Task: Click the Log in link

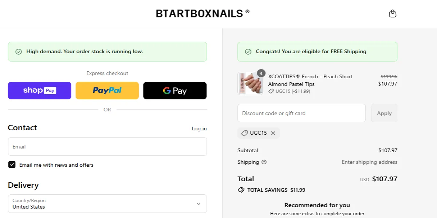Action: click(199, 128)
